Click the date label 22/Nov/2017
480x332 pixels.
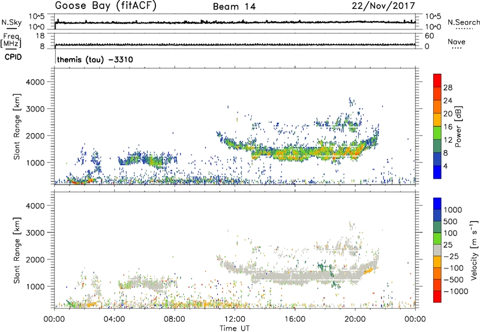(383, 6)
